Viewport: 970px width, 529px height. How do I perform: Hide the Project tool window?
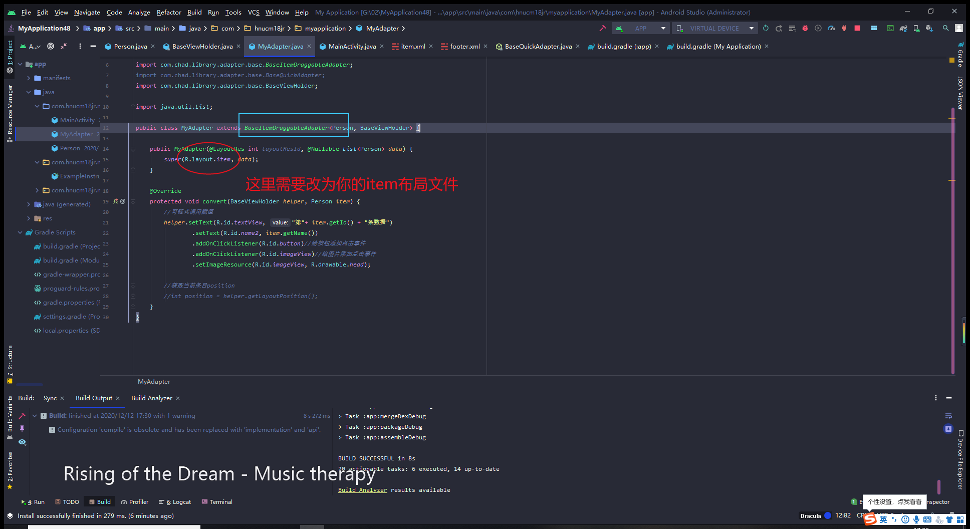pos(93,46)
